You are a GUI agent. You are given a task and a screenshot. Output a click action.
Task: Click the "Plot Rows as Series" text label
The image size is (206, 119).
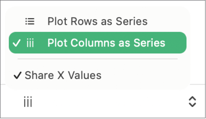coord(97,21)
